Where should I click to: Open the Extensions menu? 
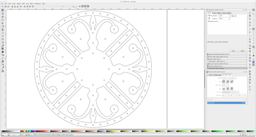38,4
